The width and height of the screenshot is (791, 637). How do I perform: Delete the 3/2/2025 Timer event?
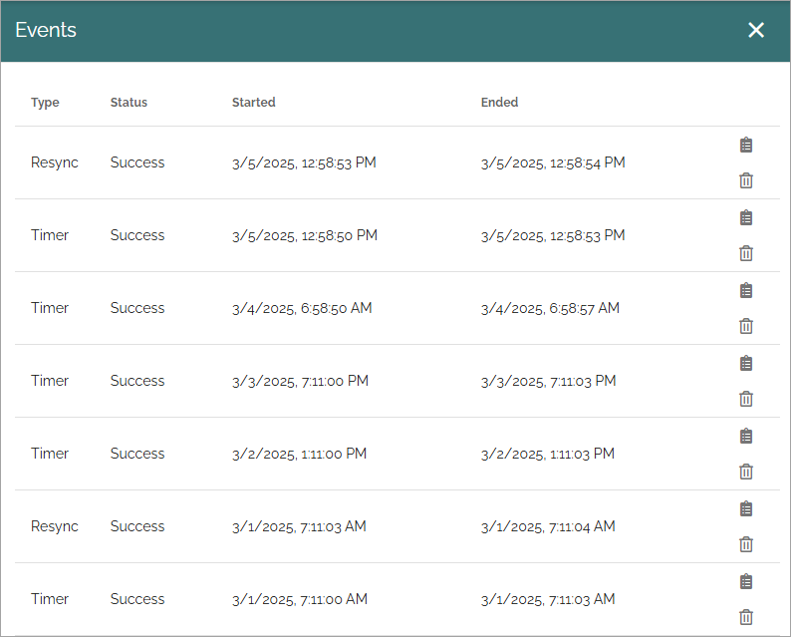[746, 472]
